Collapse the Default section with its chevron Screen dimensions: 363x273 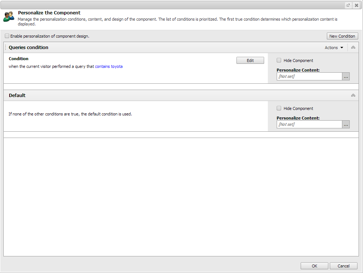click(x=353, y=95)
